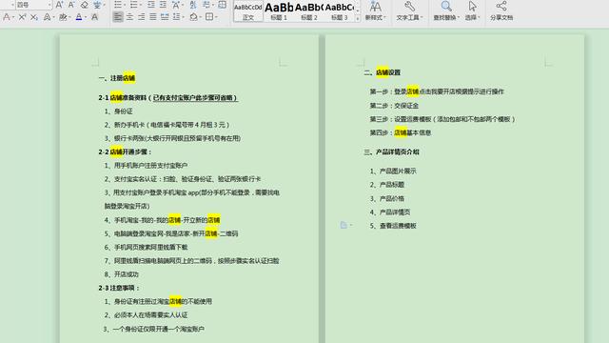Click the distributed alignment icon

pos(165,17)
